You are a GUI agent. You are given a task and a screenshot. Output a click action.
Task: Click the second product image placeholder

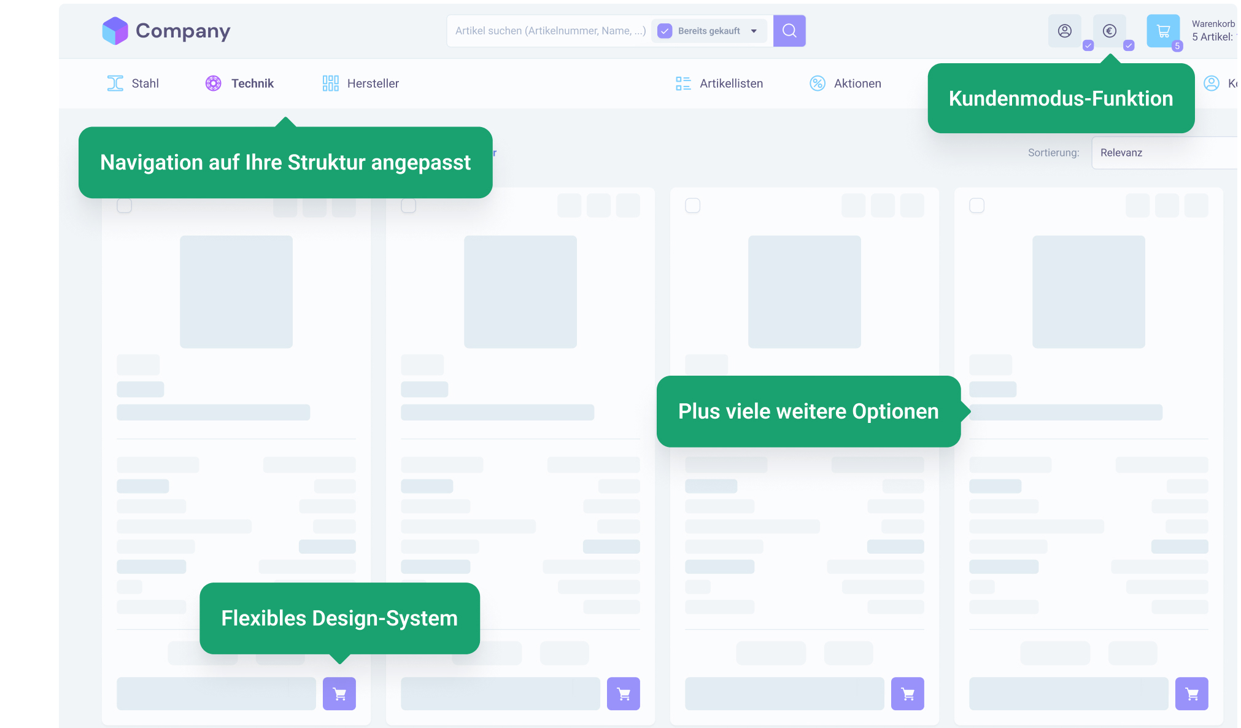coord(520,292)
